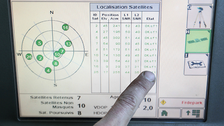Tap satellite 5 marker on the plot
Image resolution: width=224 pixels, height=126 pixels.
coord(39,43)
